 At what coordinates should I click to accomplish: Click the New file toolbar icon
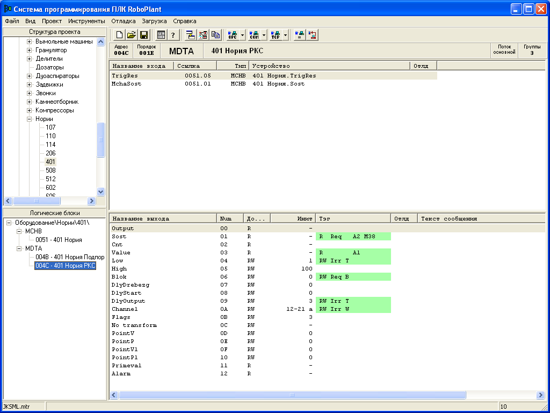tap(119, 35)
